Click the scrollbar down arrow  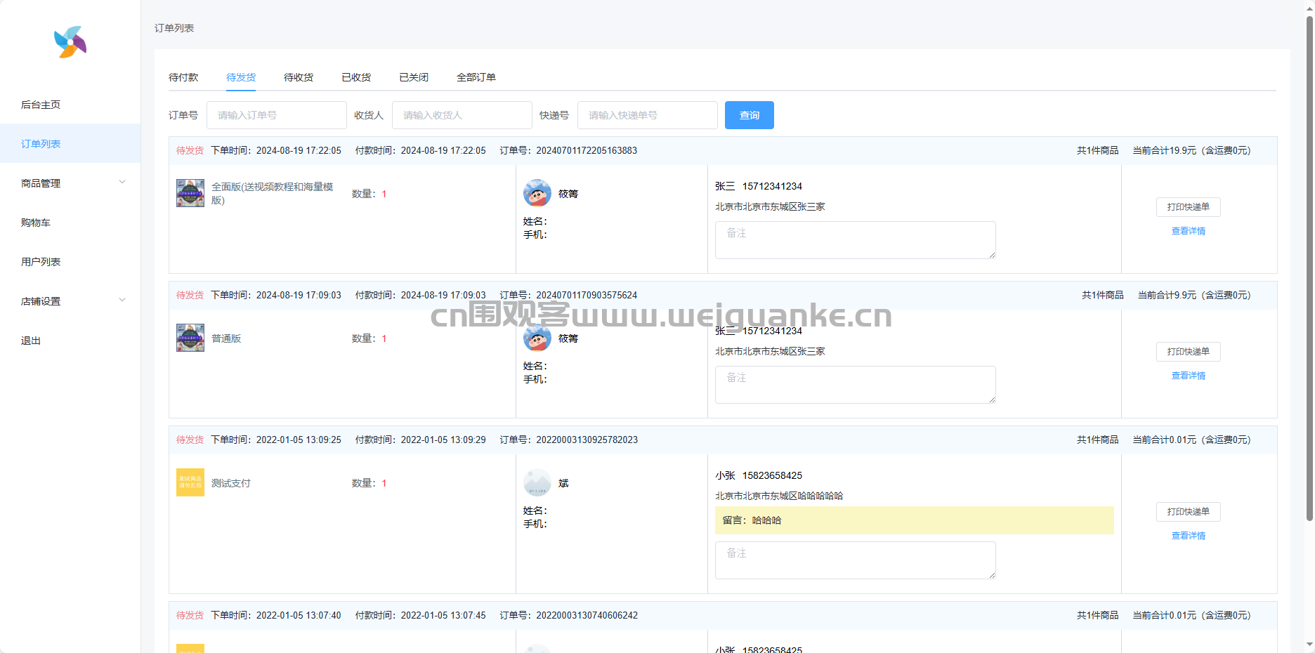click(1309, 645)
